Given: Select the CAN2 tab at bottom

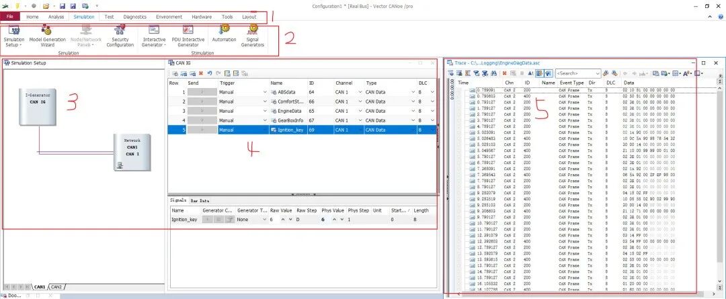Looking at the screenshot, I should pos(56,287).
